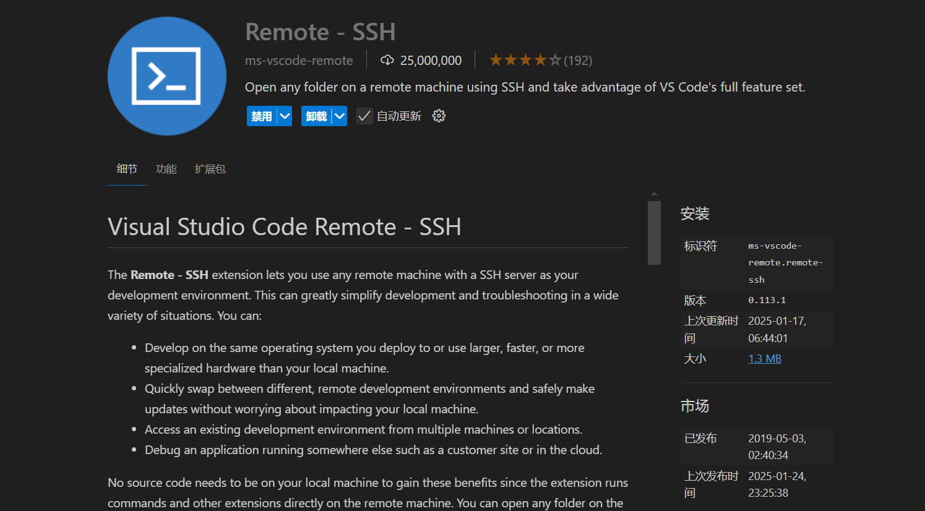This screenshot has width=925, height=511.
Task: Switch to the 功能 tab
Action: pos(166,169)
